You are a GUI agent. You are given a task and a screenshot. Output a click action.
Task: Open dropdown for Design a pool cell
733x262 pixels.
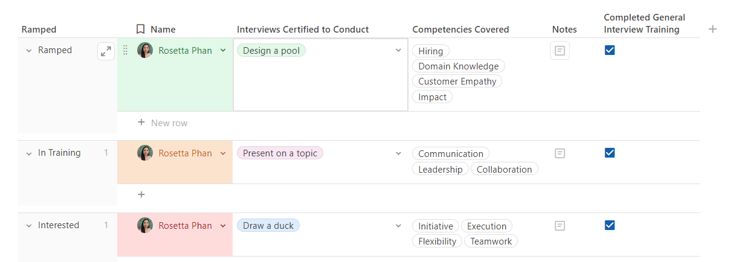pos(398,51)
